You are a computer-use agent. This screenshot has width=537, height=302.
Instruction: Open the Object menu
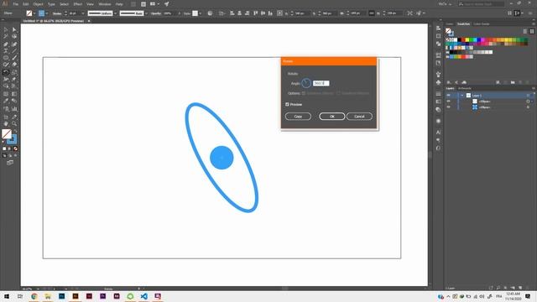[38, 4]
